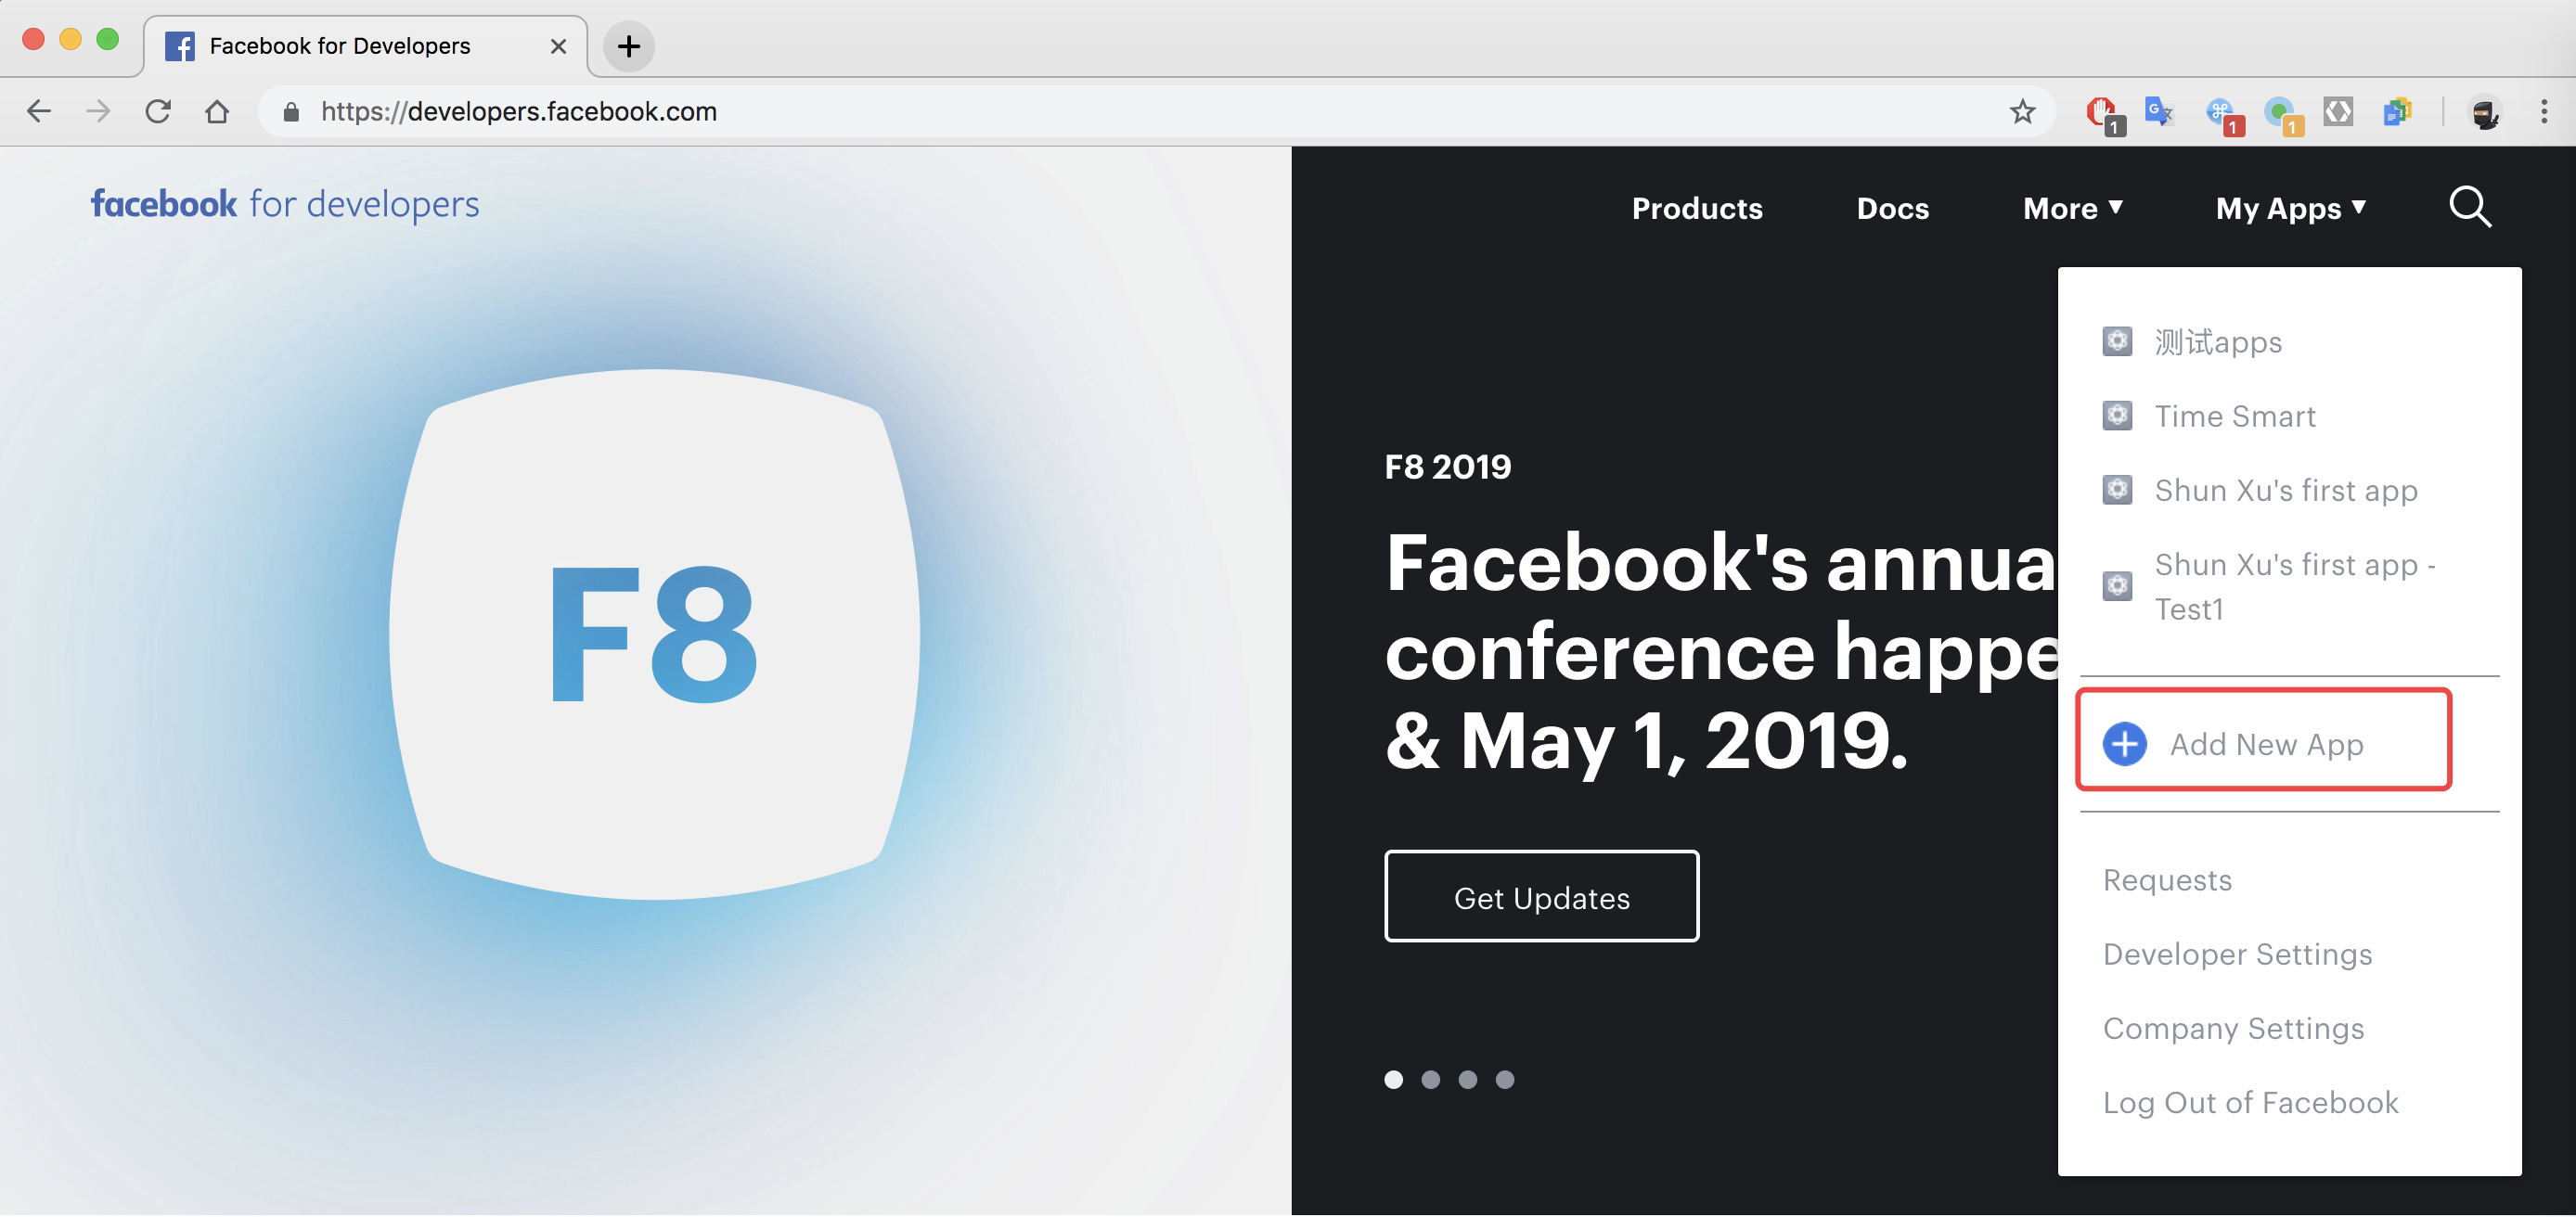Image resolution: width=2576 pixels, height=1217 pixels.
Task: Click the gear icon next to Time Smart
Action: click(2119, 416)
